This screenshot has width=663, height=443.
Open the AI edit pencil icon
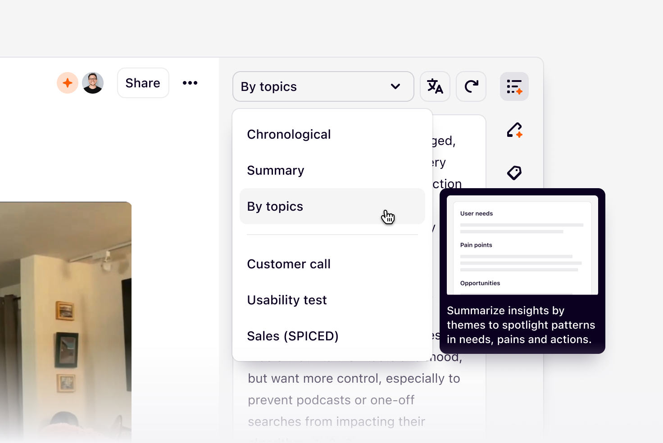pyautogui.click(x=514, y=130)
